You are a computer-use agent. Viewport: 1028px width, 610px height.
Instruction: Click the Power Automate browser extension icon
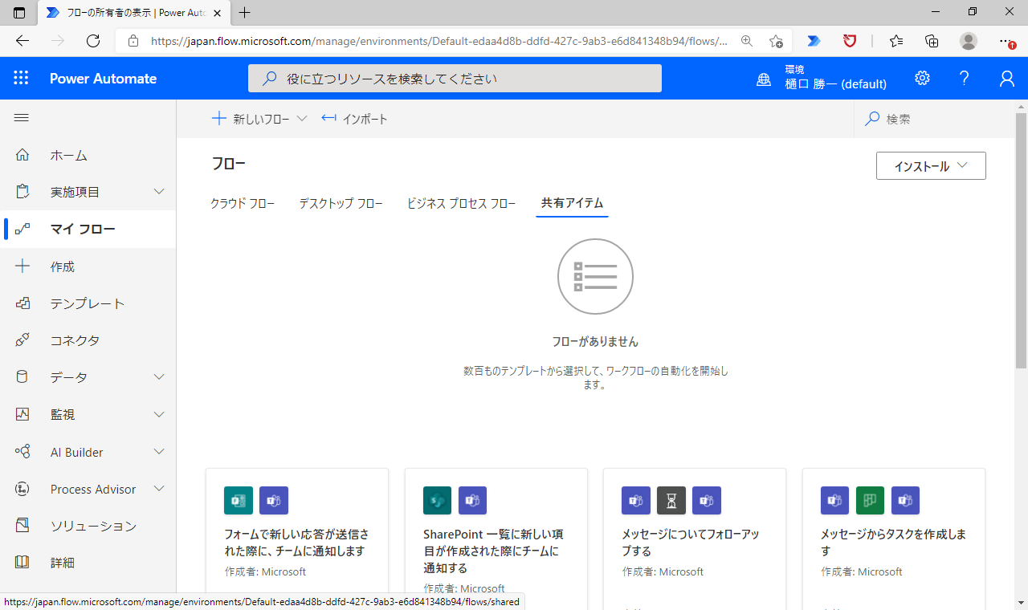pyautogui.click(x=814, y=41)
